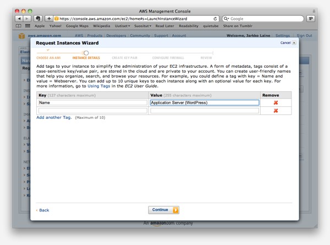Click the Back link in wizard
Image resolution: width=330 pixels, height=245 pixels.
[44, 210]
